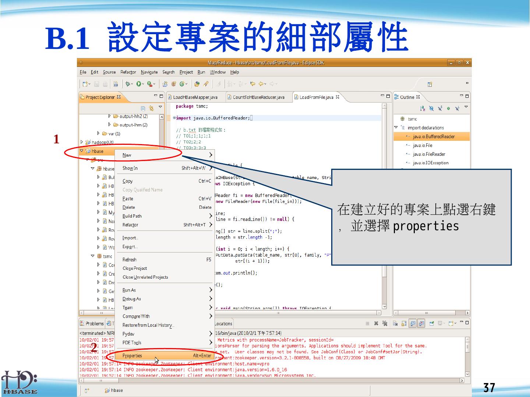Viewport: 530px width, 397px height.
Task: Toggle Show Console on standard error
Action: pyautogui.click(x=421, y=323)
